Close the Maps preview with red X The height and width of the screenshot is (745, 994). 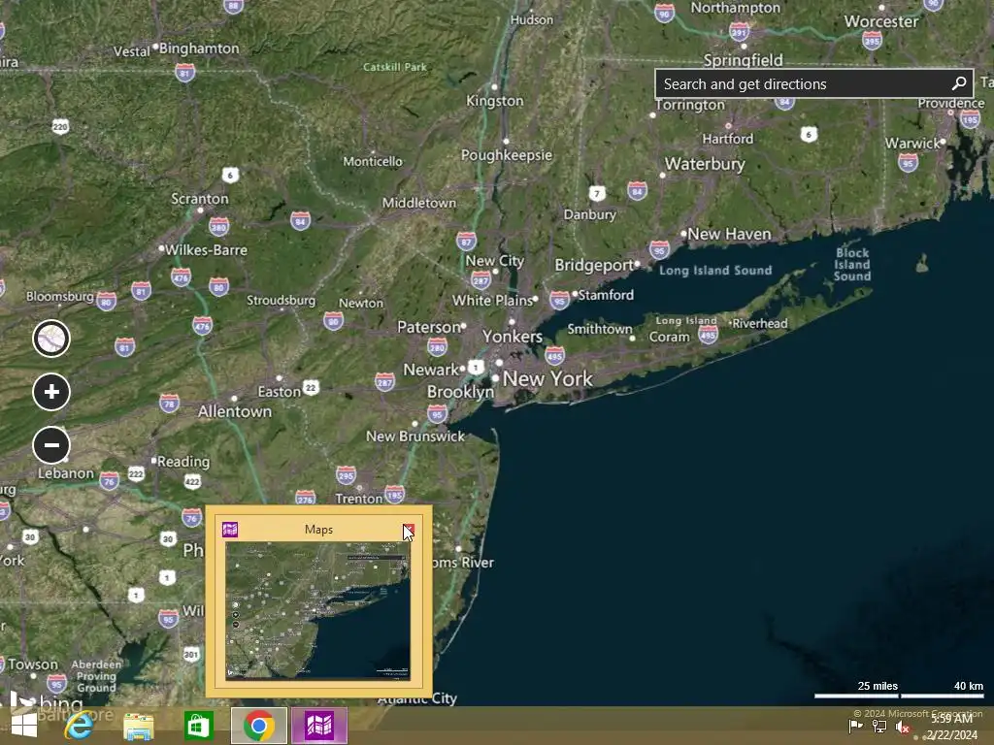pos(409,529)
